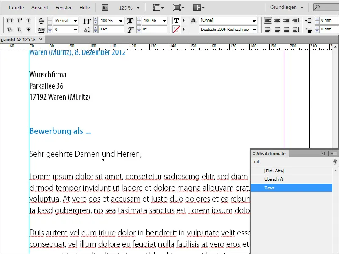339x254 pixels.
Task: Toggle Underline formatting
Action: 28,21
